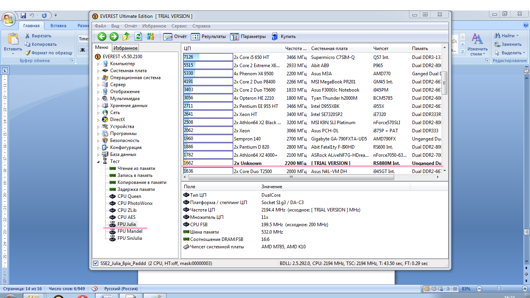This screenshot has width=530, height=298.
Task: Click Копировать in Word ribbon
Action: coord(40,44)
